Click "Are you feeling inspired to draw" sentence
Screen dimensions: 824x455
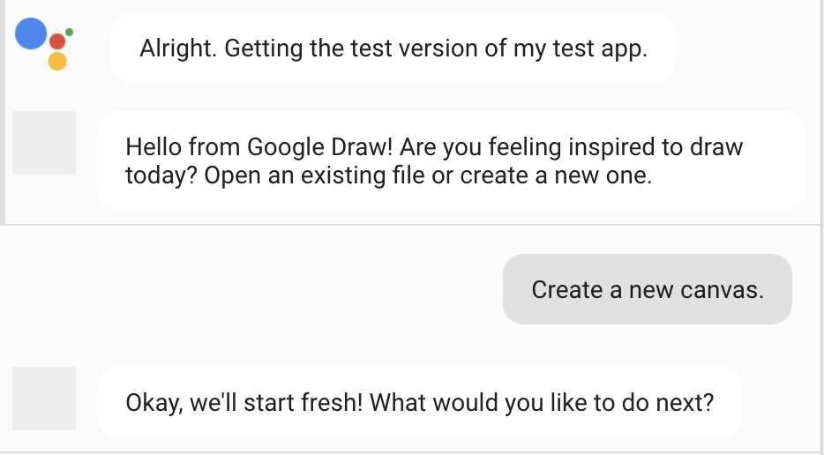coord(571,147)
